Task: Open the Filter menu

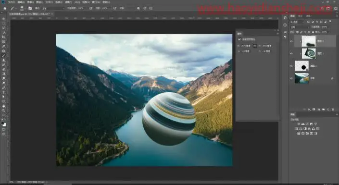Action: tap(68, 2)
